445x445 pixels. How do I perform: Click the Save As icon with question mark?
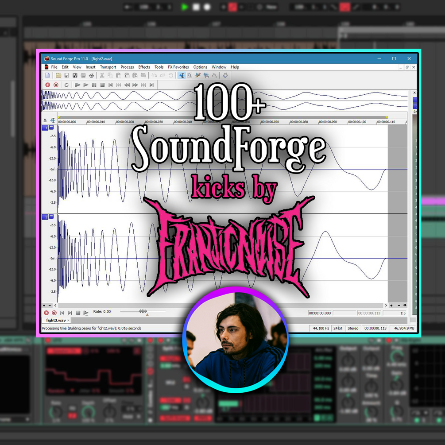pos(75,75)
